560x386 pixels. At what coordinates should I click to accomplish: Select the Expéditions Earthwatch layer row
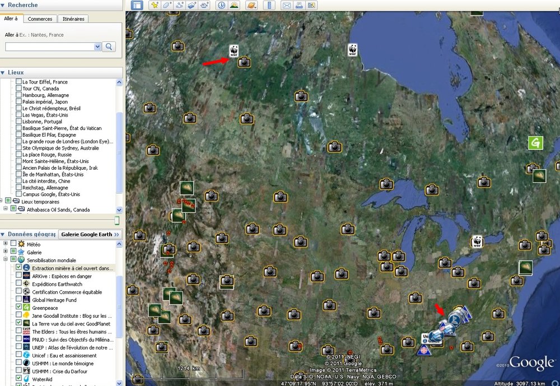(57, 284)
